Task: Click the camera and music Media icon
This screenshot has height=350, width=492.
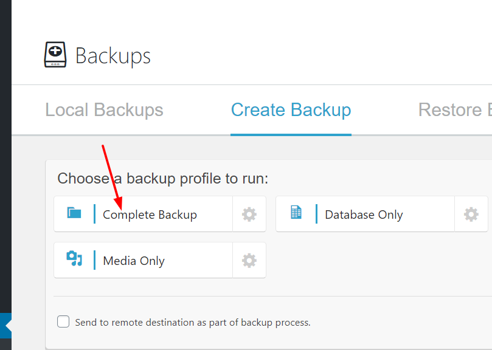Action: 74,258
